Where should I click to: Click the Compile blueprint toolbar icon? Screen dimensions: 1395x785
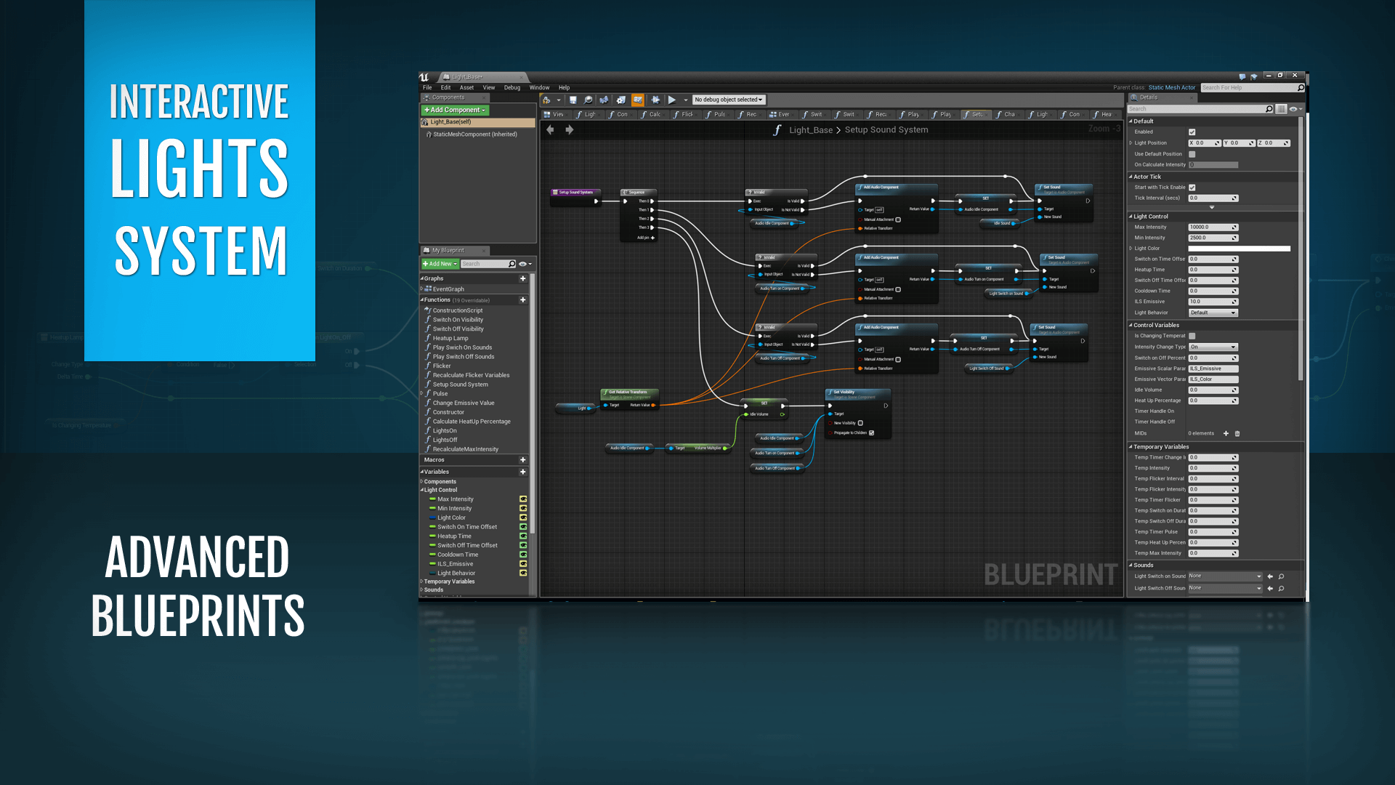click(546, 100)
